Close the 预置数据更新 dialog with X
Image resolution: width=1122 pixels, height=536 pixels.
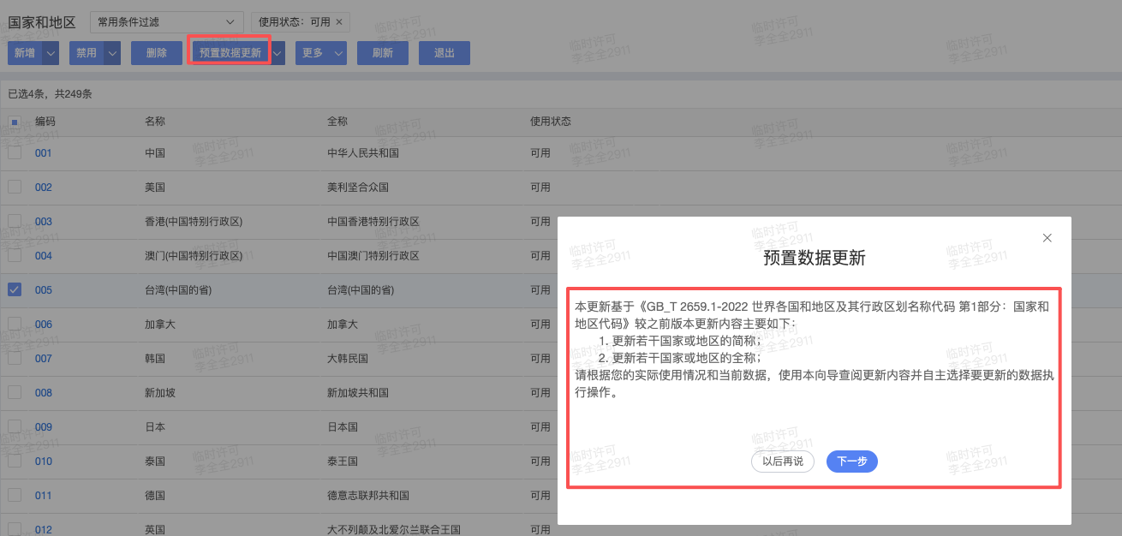tap(1047, 238)
